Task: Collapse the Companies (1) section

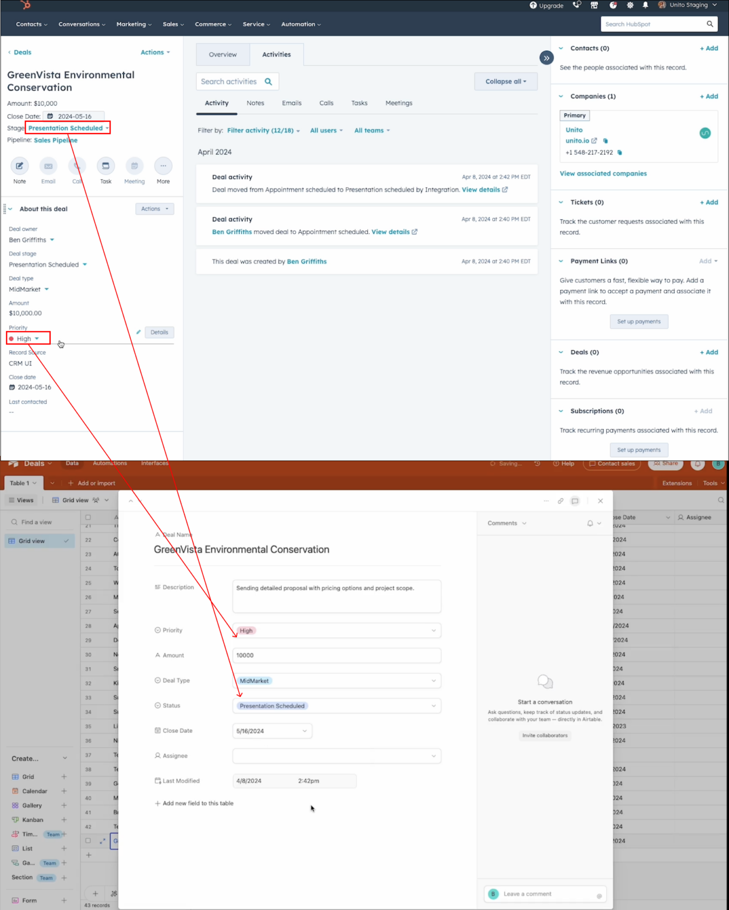Action: click(x=561, y=97)
